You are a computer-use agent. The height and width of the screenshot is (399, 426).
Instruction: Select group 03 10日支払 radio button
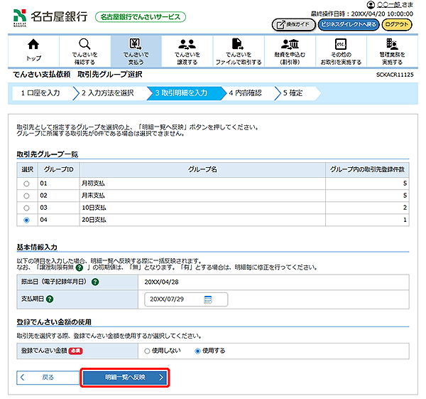[27, 208]
